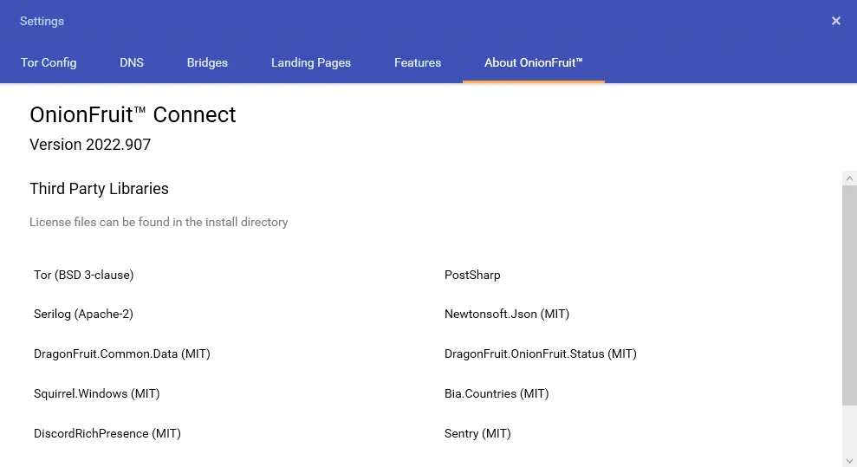Screen dimensions: 857x467
Task: Click the Newtonsoft.Json (MIT) entry
Action: pyautogui.click(x=507, y=314)
